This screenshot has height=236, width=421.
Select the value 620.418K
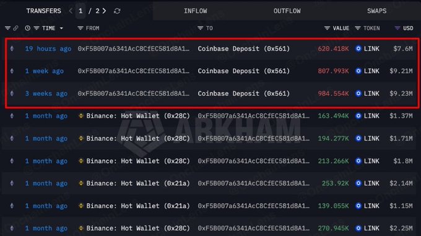click(333, 48)
